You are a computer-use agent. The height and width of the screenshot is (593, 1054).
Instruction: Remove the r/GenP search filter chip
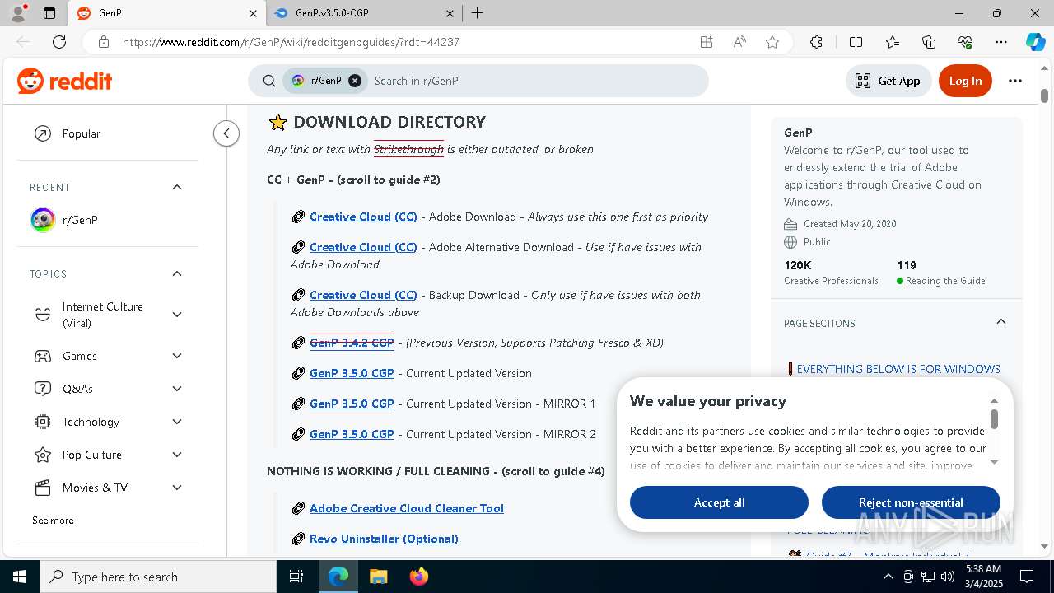pos(355,81)
